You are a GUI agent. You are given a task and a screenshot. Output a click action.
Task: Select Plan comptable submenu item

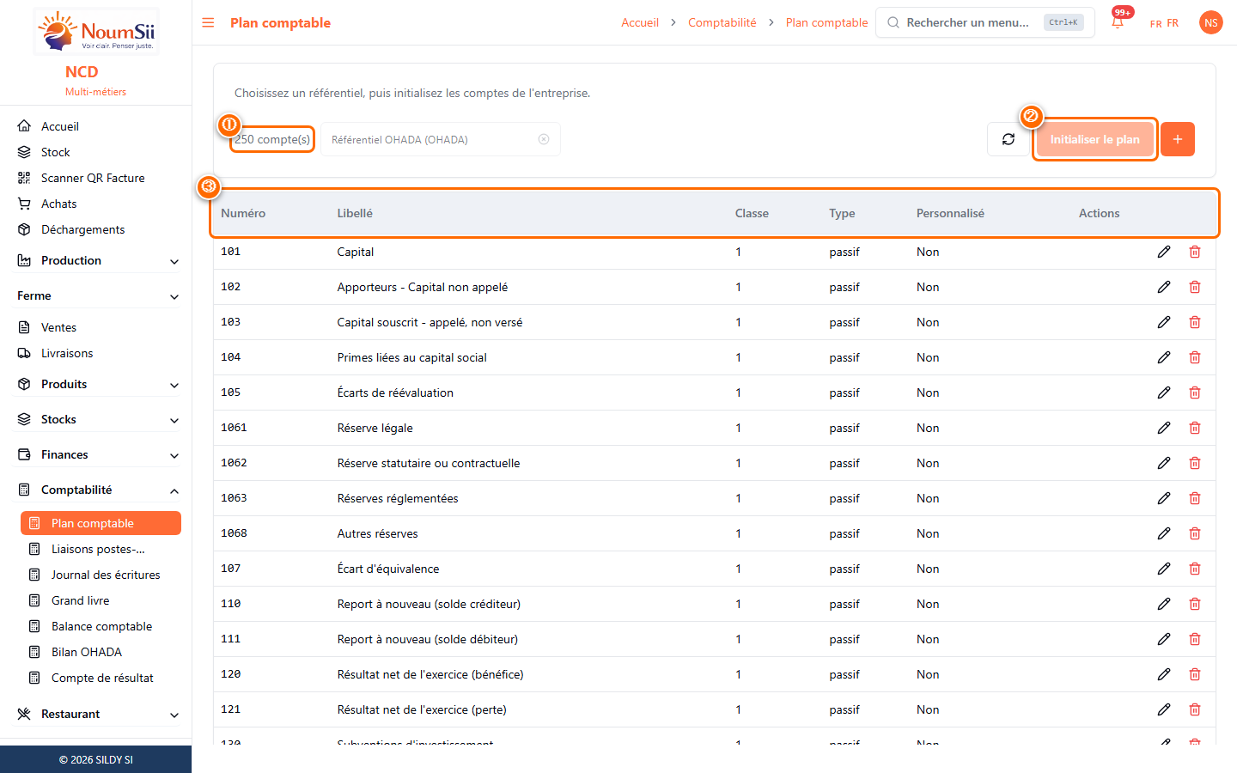pos(101,523)
